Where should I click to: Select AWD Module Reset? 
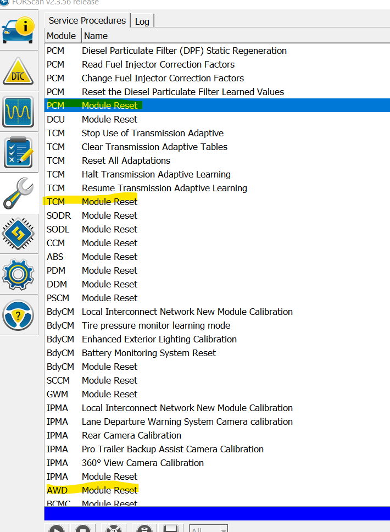tap(217, 490)
